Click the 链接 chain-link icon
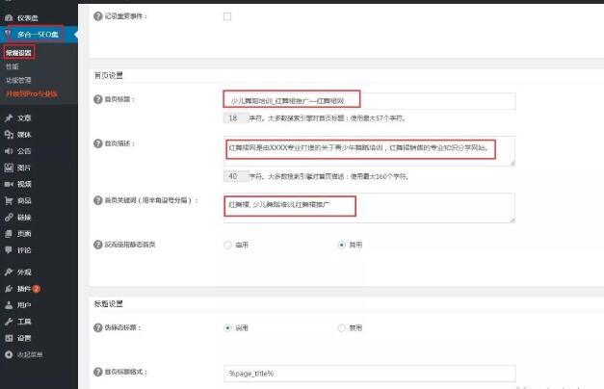 point(9,218)
